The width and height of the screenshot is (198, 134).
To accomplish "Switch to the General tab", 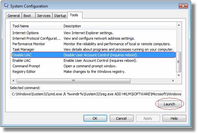I will [x=14, y=16].
